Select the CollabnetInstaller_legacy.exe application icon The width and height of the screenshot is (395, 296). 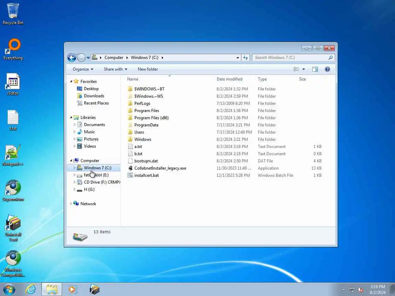pyautogui.click(x=130, y=168)
